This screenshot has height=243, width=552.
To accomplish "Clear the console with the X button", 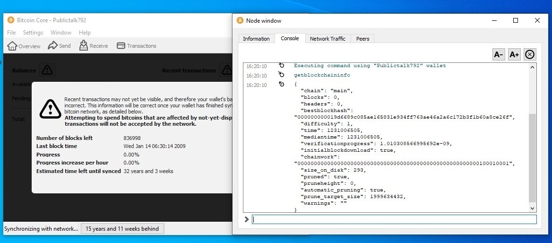I will tap(530, 54).
